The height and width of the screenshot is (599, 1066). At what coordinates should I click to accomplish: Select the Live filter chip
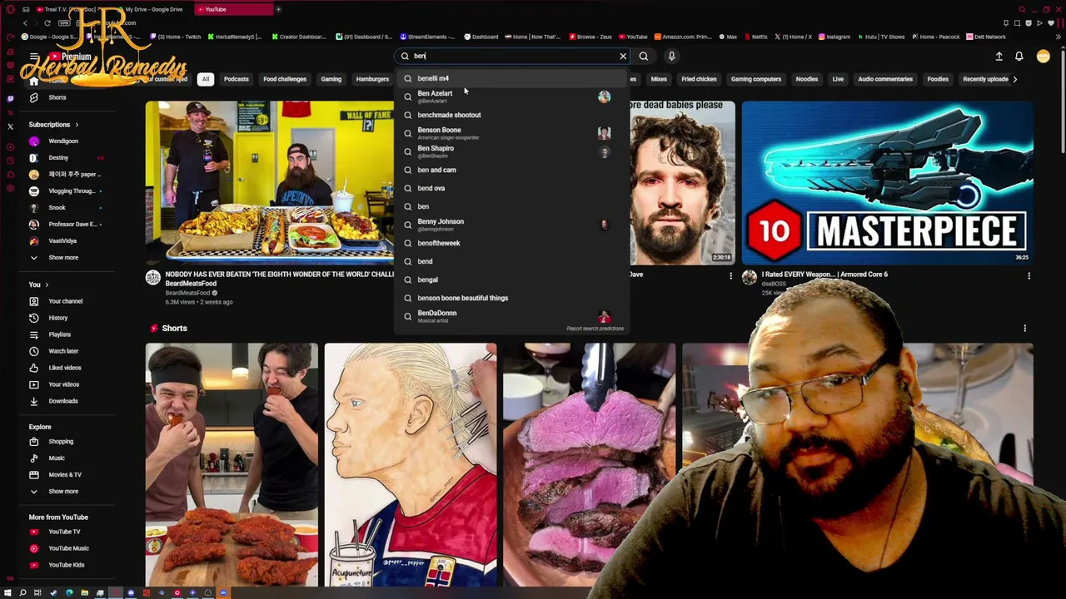click(x=838, y=79)
